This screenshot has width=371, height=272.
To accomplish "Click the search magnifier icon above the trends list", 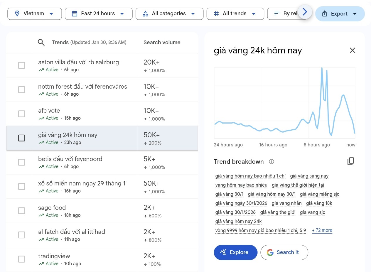I will click(41, 42).
